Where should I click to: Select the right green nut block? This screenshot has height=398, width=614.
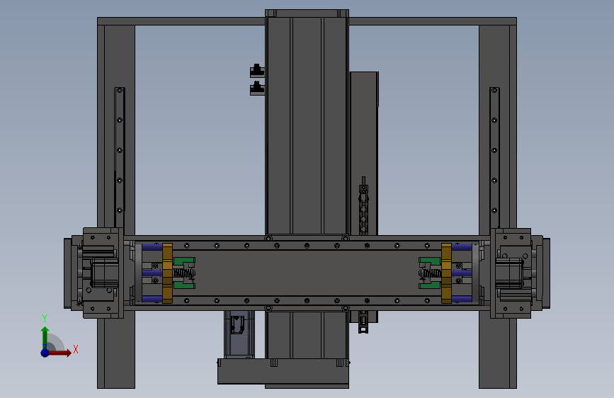pos(430,273)
